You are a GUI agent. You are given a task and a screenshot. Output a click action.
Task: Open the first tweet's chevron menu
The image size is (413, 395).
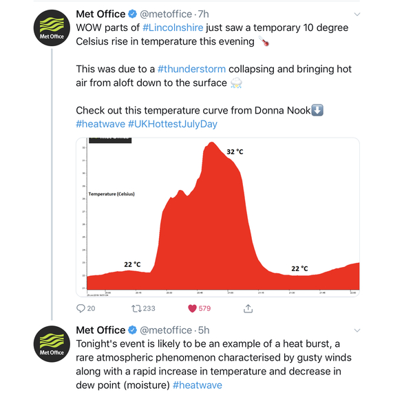(x=356, y=14)
